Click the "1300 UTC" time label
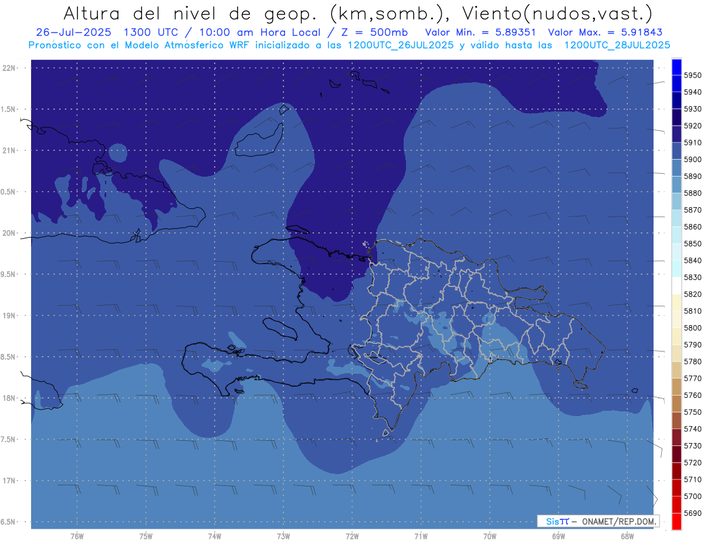 tap(152, 32)
